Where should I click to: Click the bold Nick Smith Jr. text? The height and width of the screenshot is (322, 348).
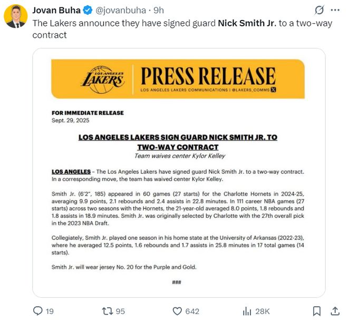click(x=245, y=23)
